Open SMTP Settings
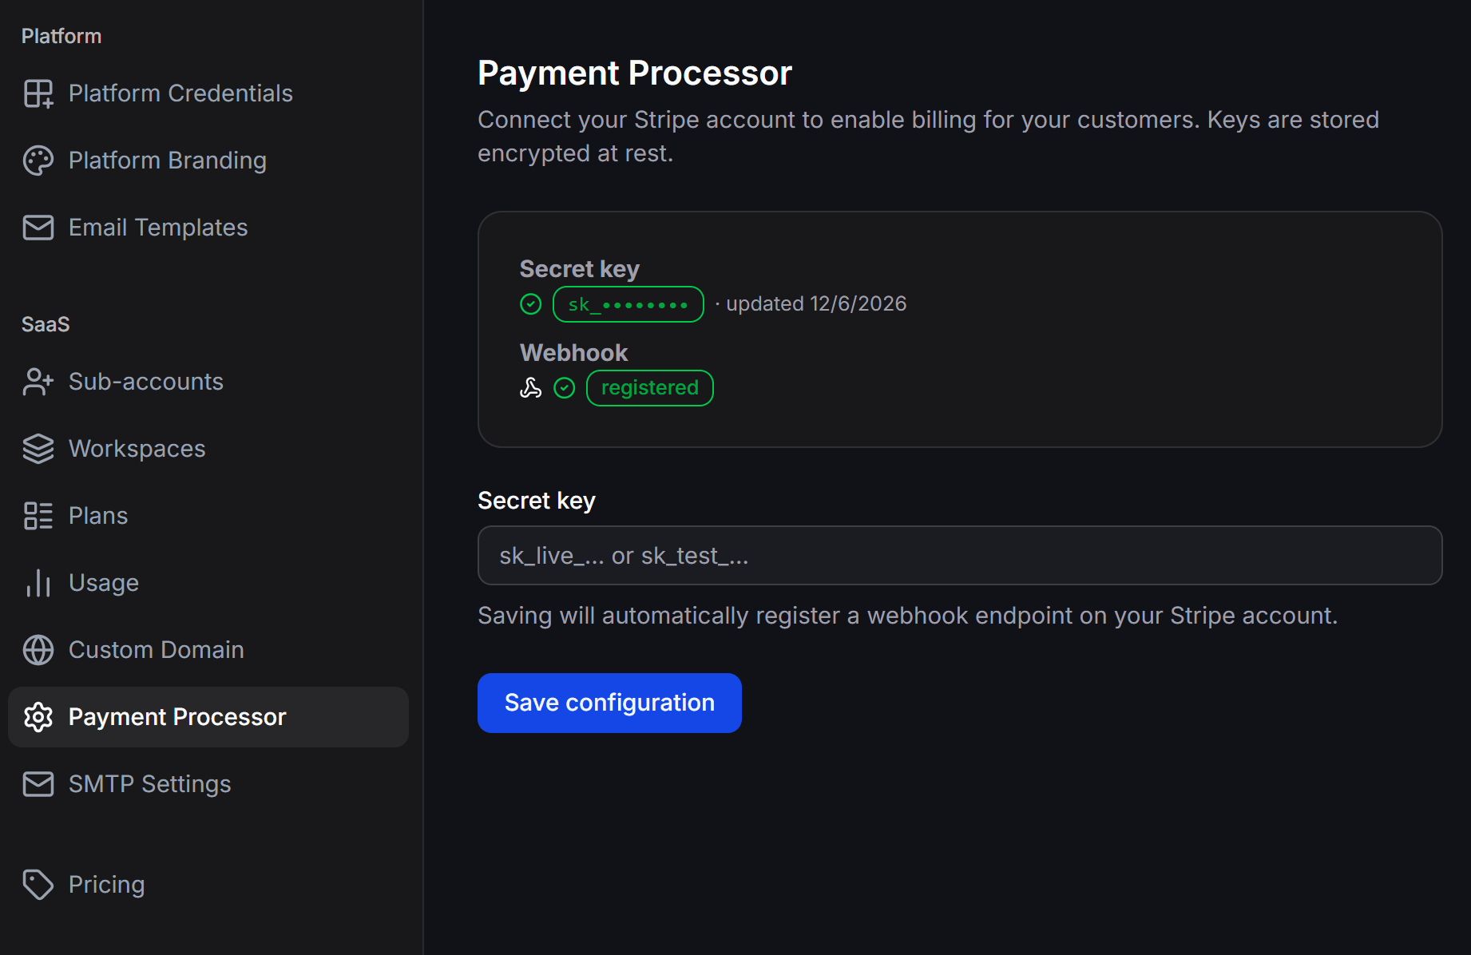 (208, 784)
